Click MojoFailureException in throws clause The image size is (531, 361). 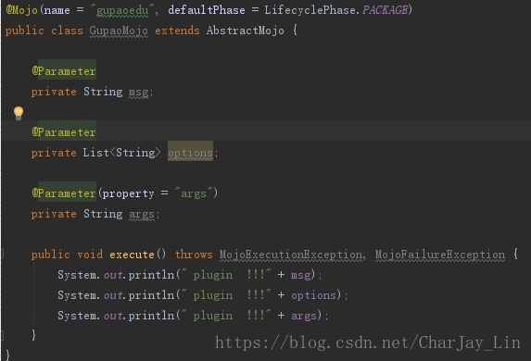440,255
